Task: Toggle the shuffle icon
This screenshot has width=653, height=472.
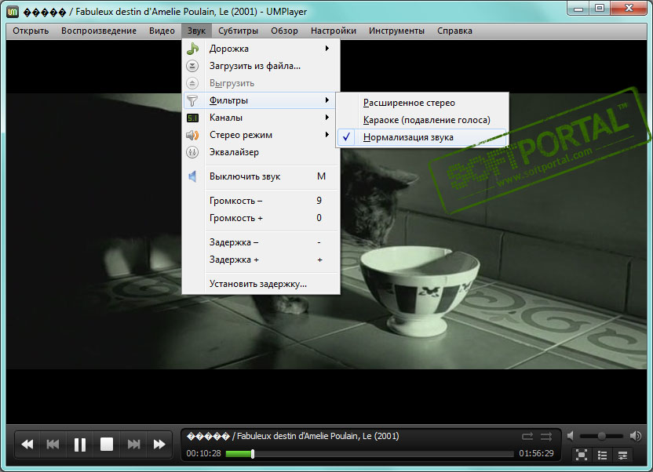Action: click(x=546, y=436)
